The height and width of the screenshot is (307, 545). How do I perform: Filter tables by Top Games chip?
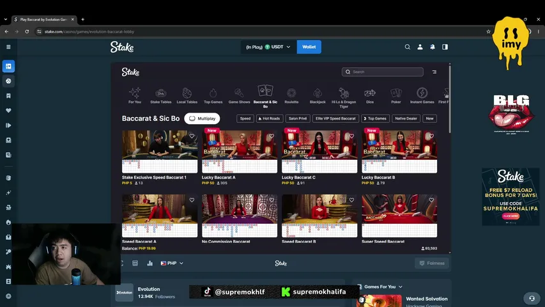point(376,118)
